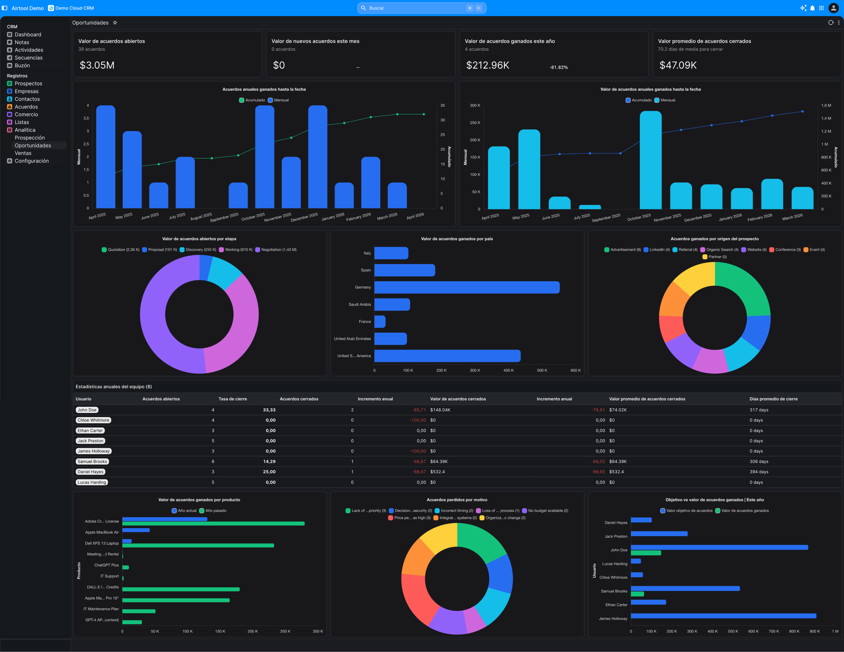
Task: Click the Configuración gear icon
Action: click(9, 161)
